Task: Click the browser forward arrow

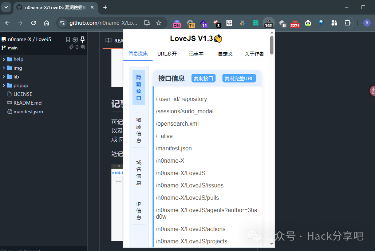Action: pyautogui.click(x=20, y=23)
